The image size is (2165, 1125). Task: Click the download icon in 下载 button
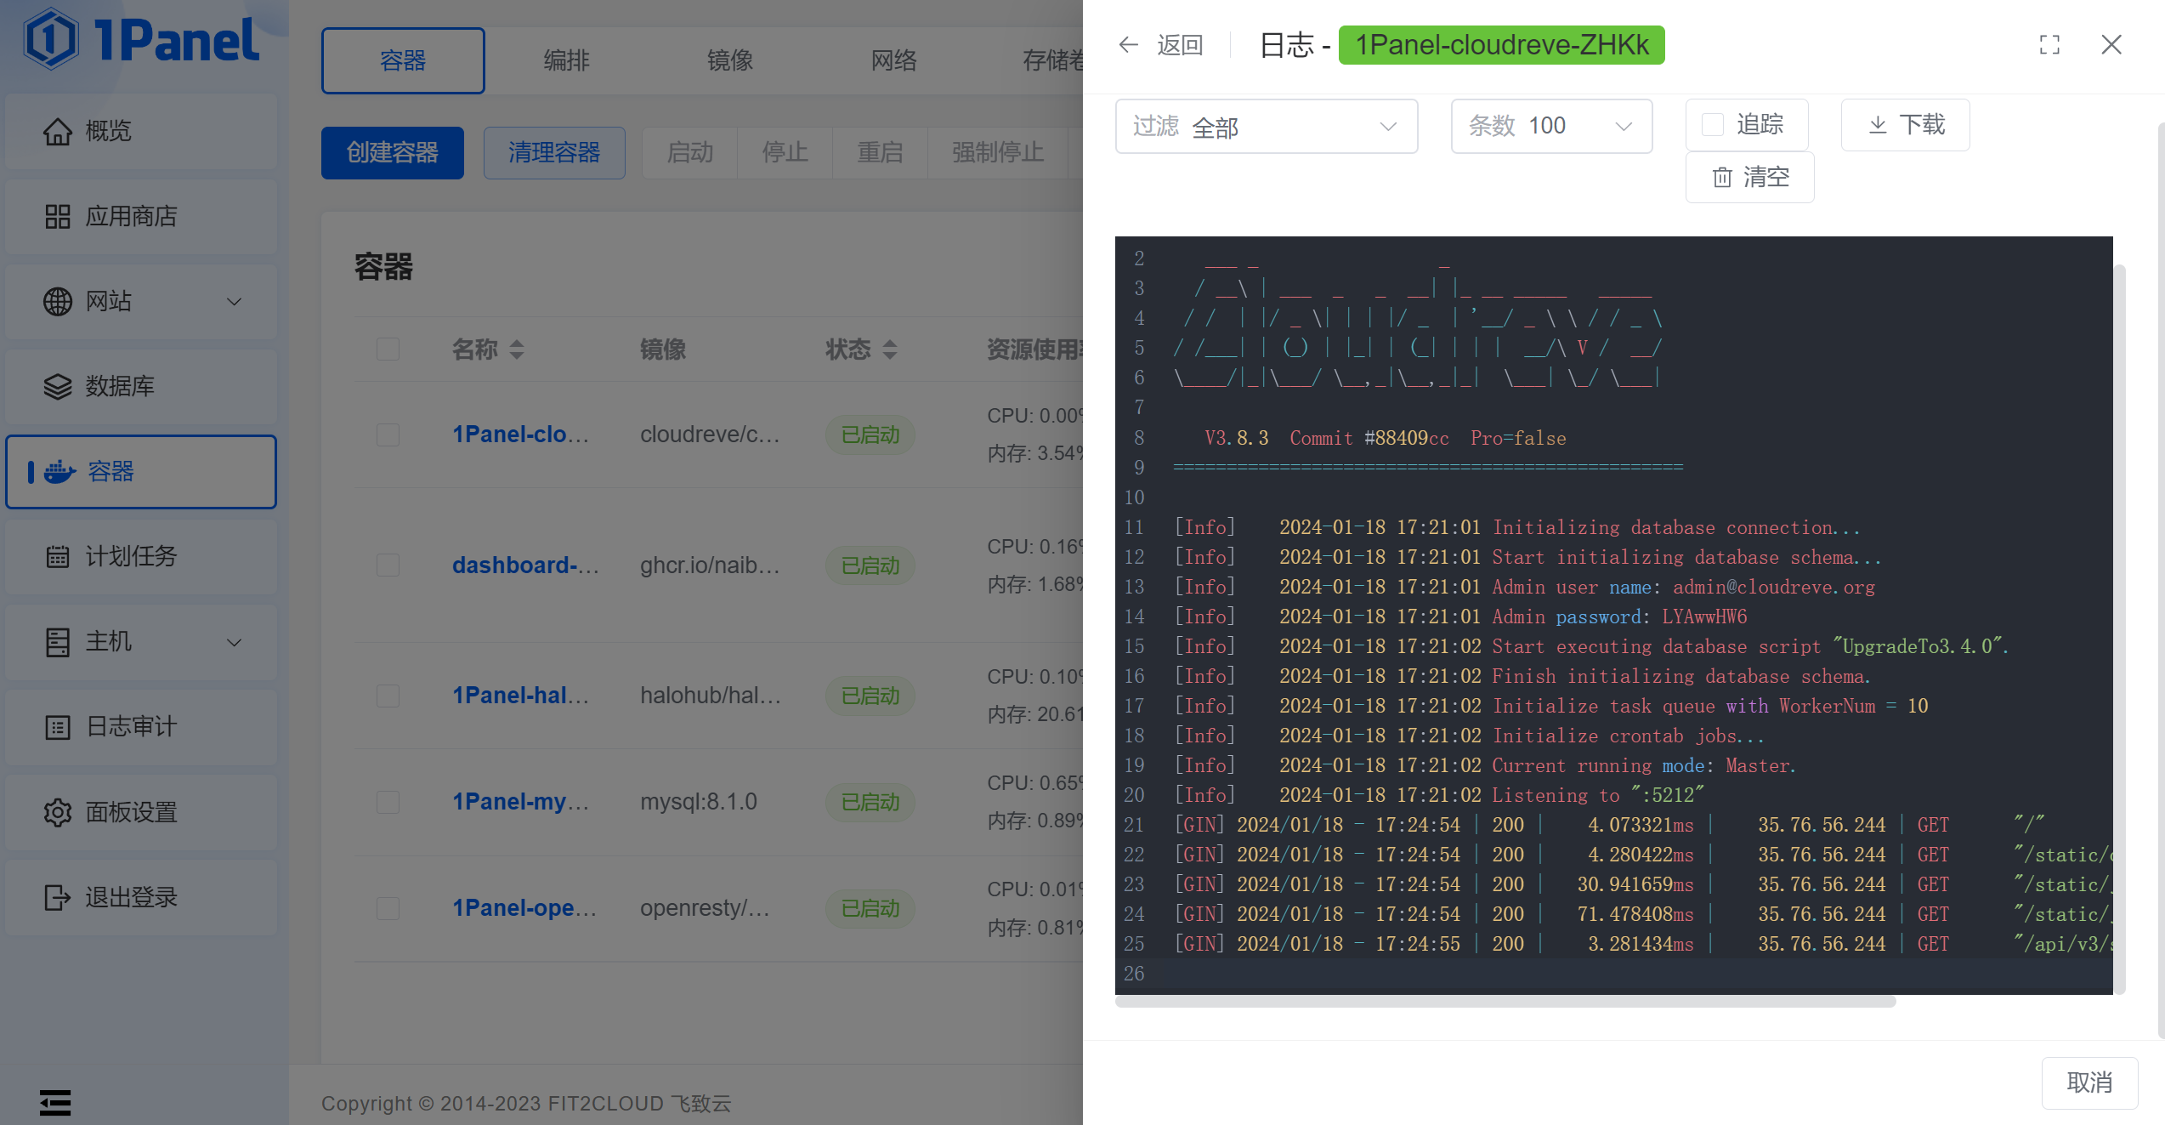pyautogui.click(x=1878, y=125)
